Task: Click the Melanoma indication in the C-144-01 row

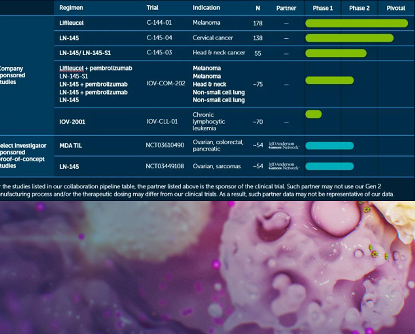Action: tap(206, 22)
